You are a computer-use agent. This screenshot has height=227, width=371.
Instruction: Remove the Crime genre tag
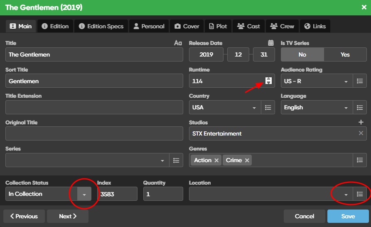[x=247, y=160]
